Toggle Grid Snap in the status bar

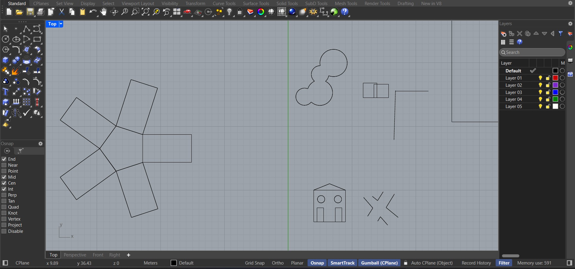pos(255,263)
